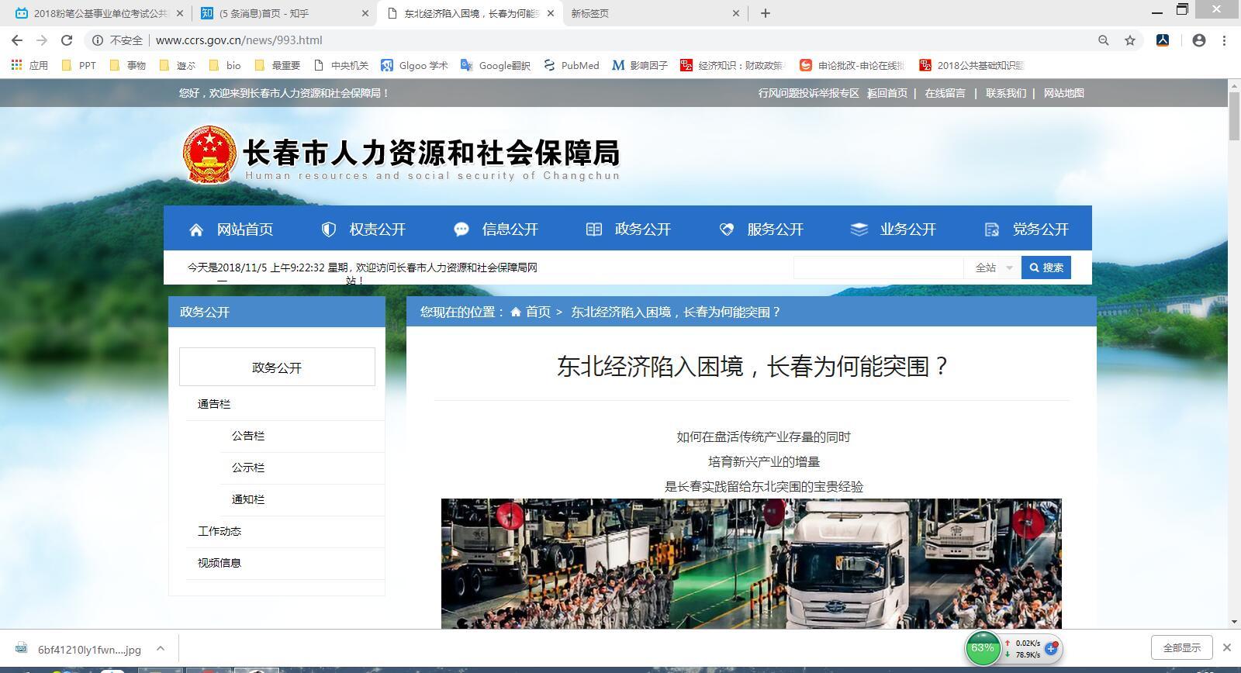1241x673 pixels.
Task: Go back using browser back arrow
Action: 17,40
